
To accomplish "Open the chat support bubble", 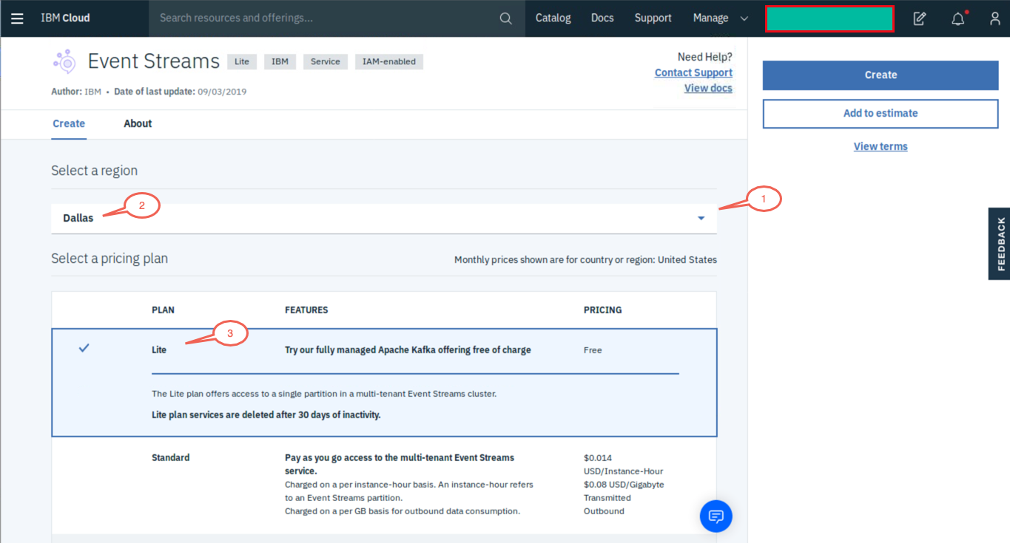I will 716,516.
